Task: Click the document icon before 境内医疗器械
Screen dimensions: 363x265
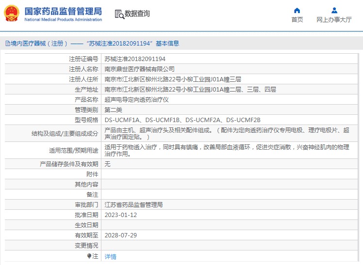Action: (x=8, y=44)
